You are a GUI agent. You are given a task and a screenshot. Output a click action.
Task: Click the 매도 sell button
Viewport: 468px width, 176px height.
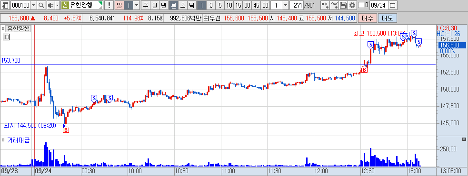[x=388, y=18]
